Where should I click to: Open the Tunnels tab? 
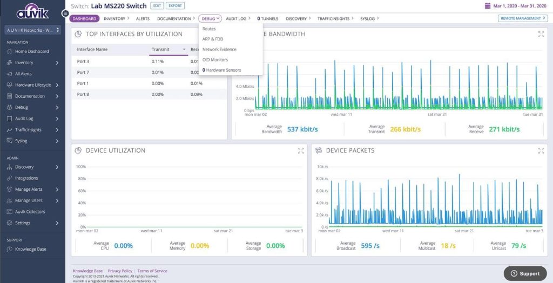click(268, 19)
